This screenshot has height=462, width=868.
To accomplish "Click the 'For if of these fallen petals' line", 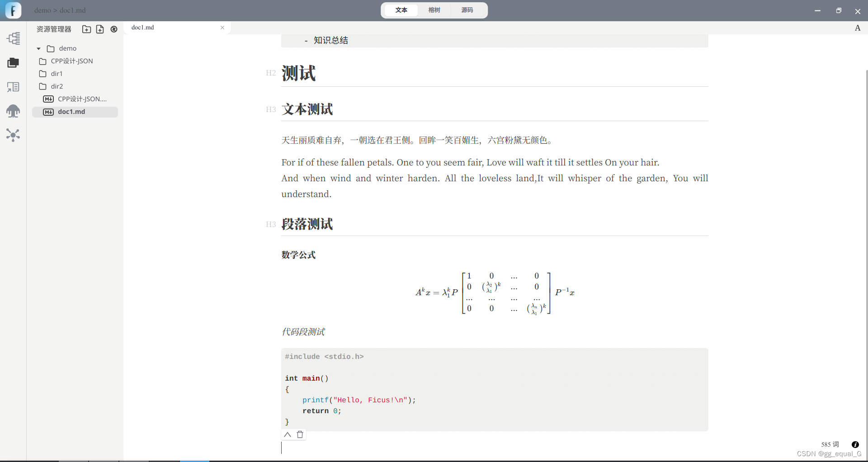I will pyautogui.click(x=470, y=162).
